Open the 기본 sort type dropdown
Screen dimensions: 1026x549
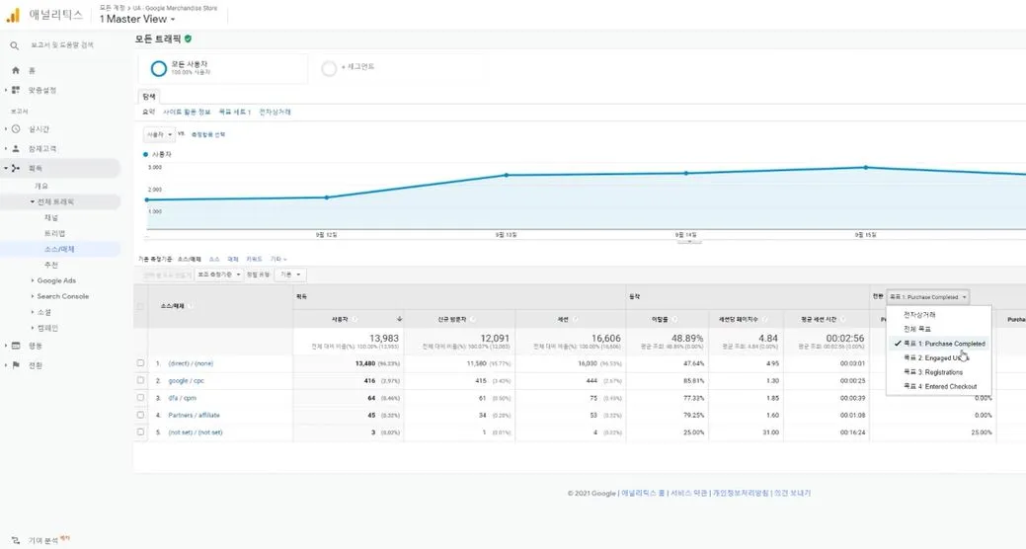point(290,274)
